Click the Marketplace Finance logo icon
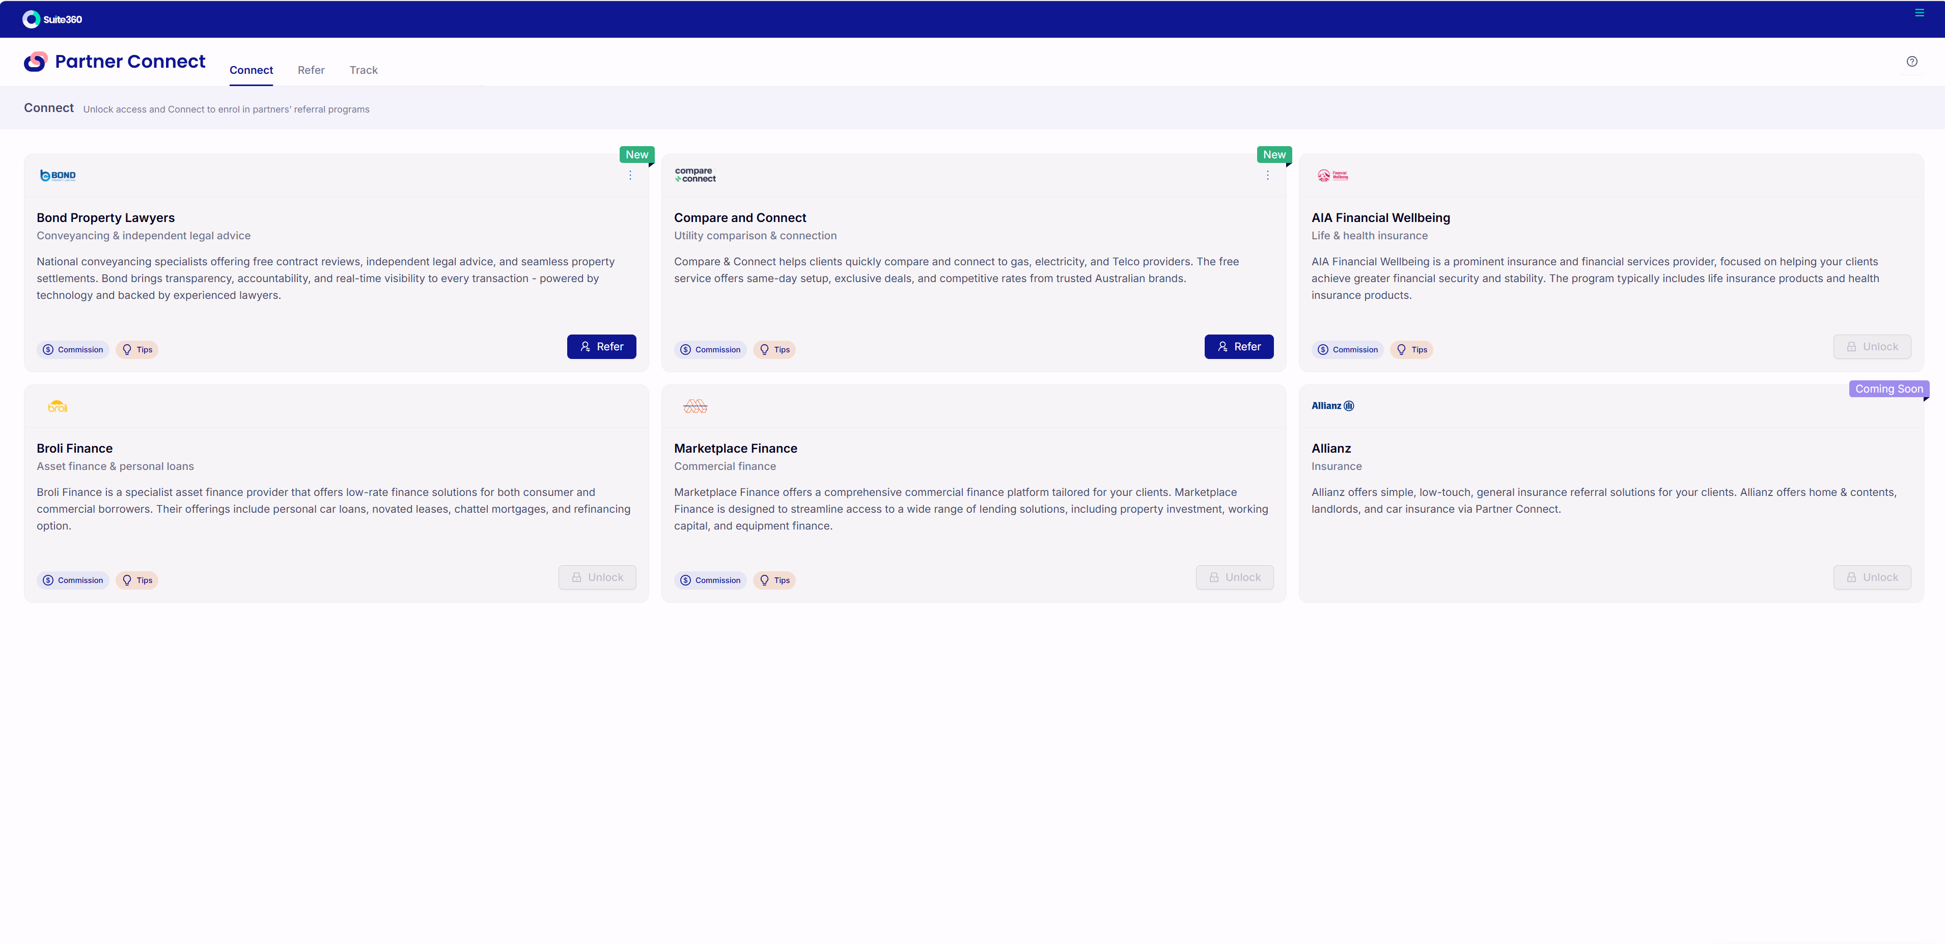The height and width of the screenshot is (944, 1945). 694,406
